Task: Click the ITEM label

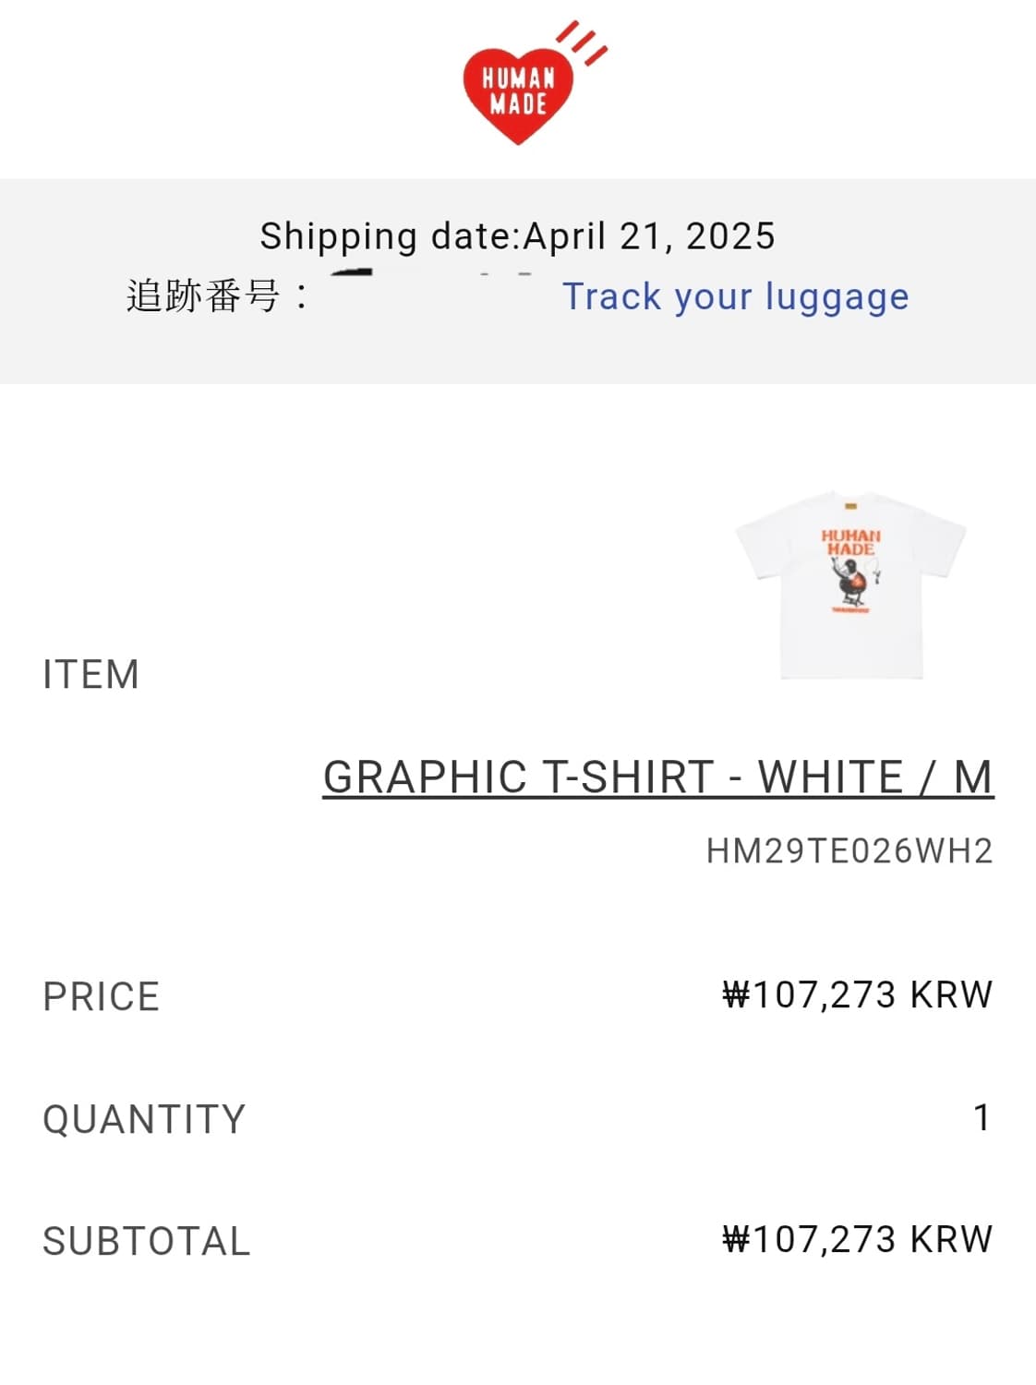Action: pyautogui.click(x=91, y=675)
